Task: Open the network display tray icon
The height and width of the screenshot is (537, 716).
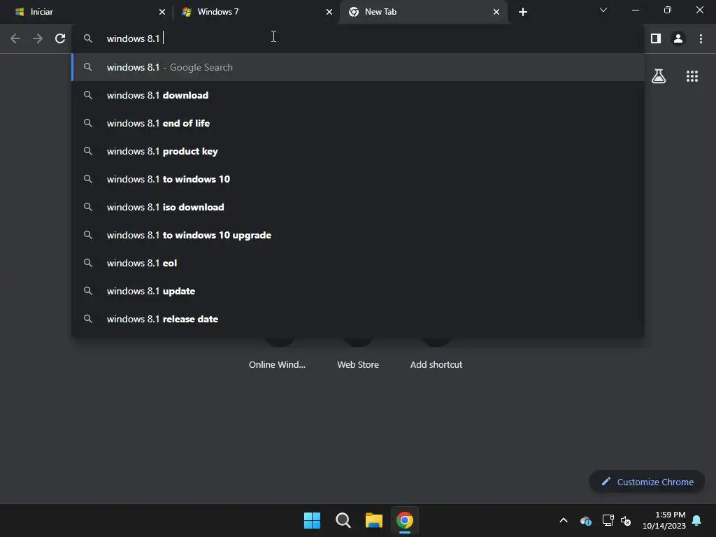Action: click(608, 520)
